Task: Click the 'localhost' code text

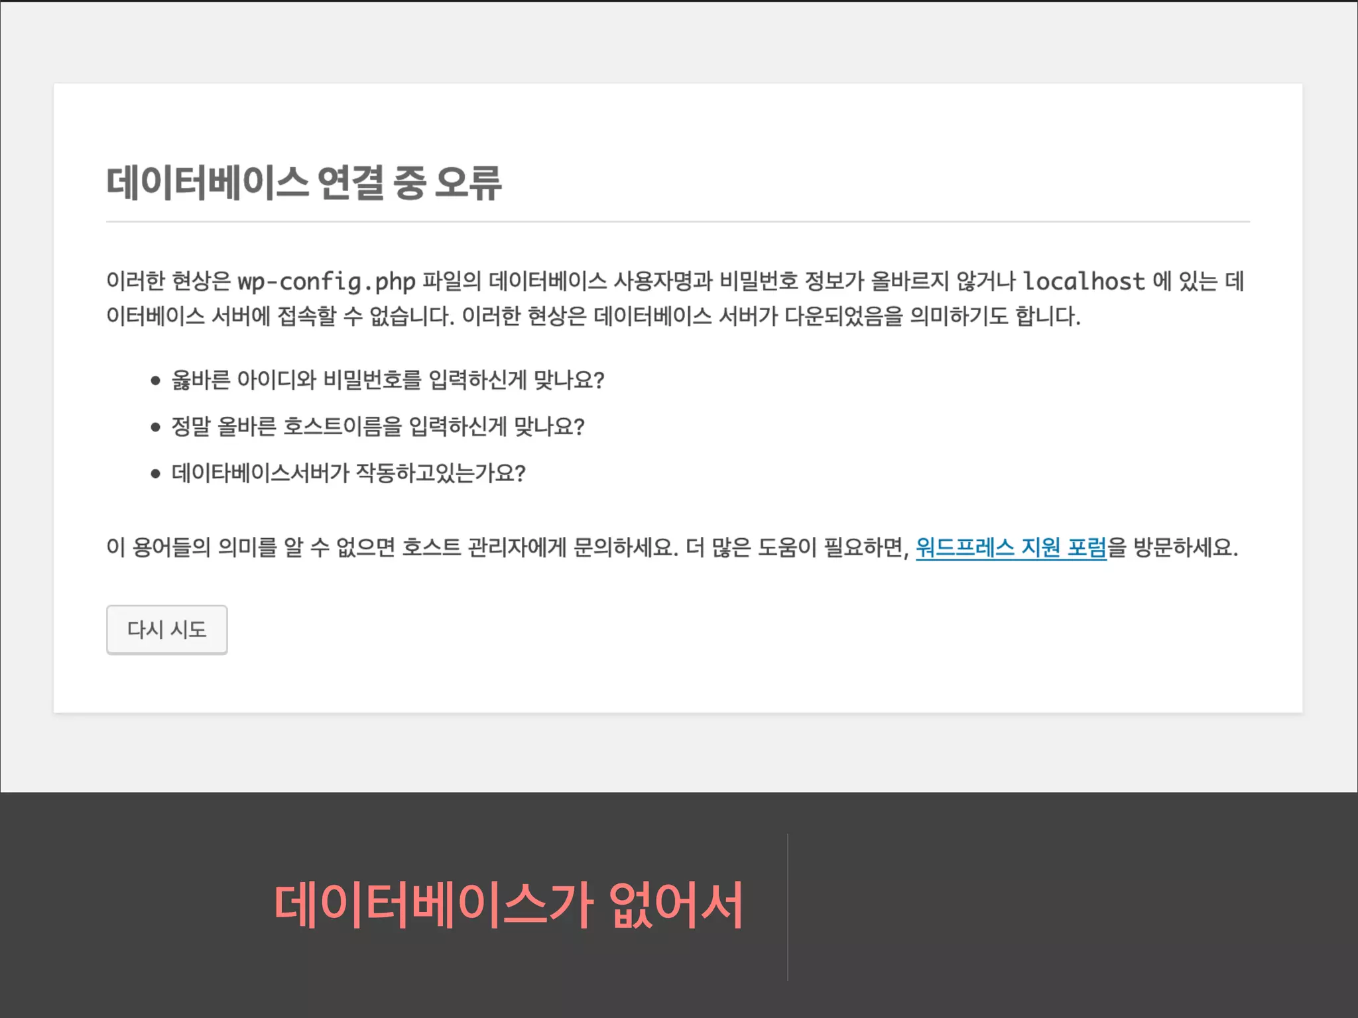Action: pos(1083,282)
